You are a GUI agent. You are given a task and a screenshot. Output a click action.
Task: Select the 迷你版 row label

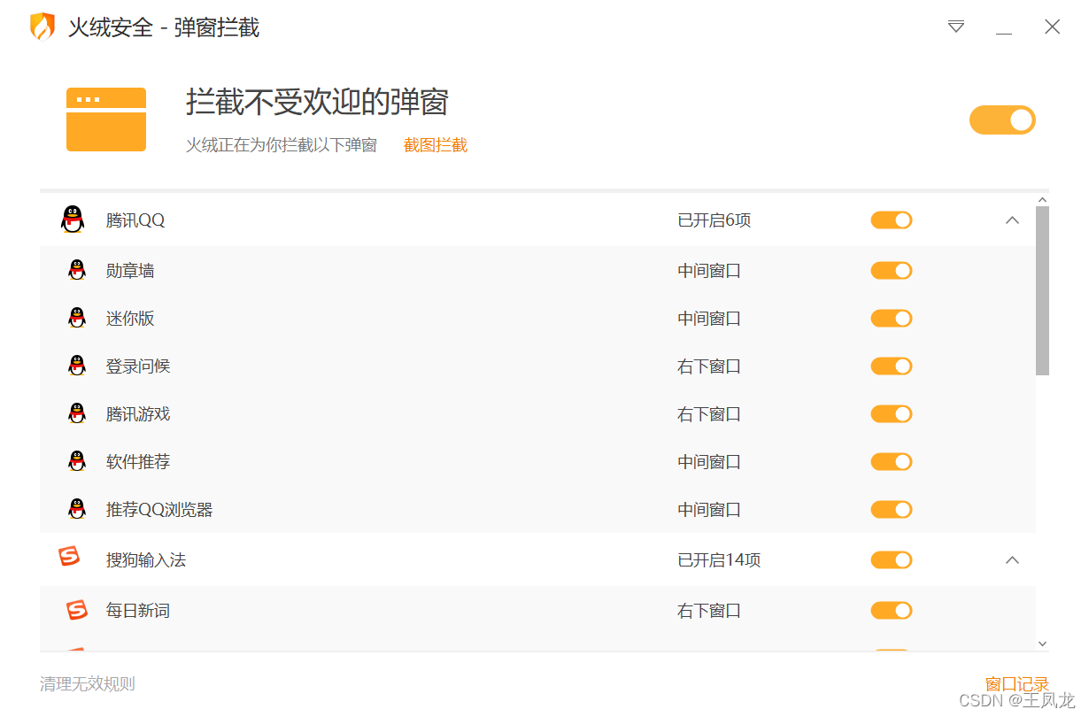click(x=130, y=319)
